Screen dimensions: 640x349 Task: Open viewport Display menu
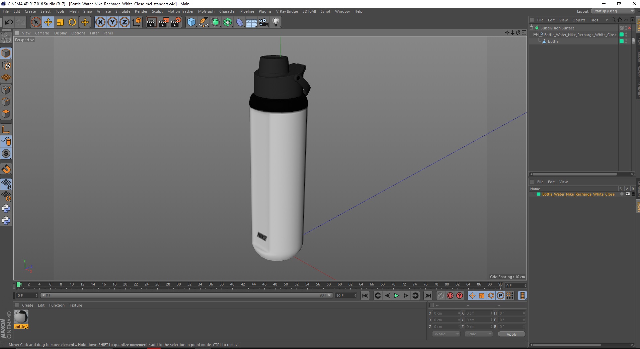tap(61, 33)
